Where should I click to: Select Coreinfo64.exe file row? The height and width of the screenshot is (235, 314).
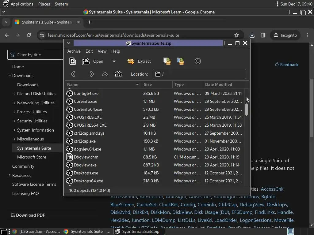pyautogui.click(x=155, y=109)
